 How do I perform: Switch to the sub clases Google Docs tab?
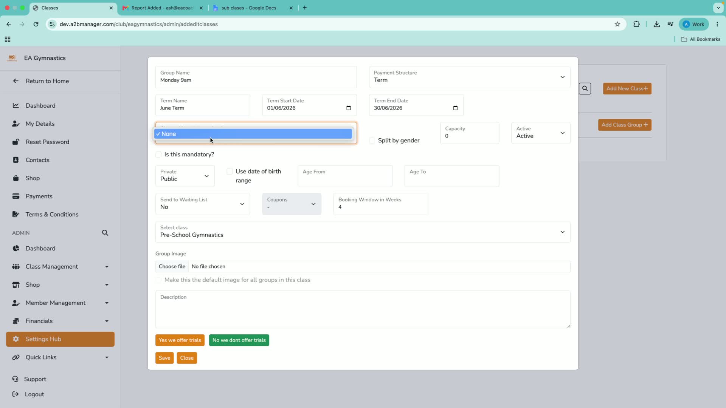point(253,8)
